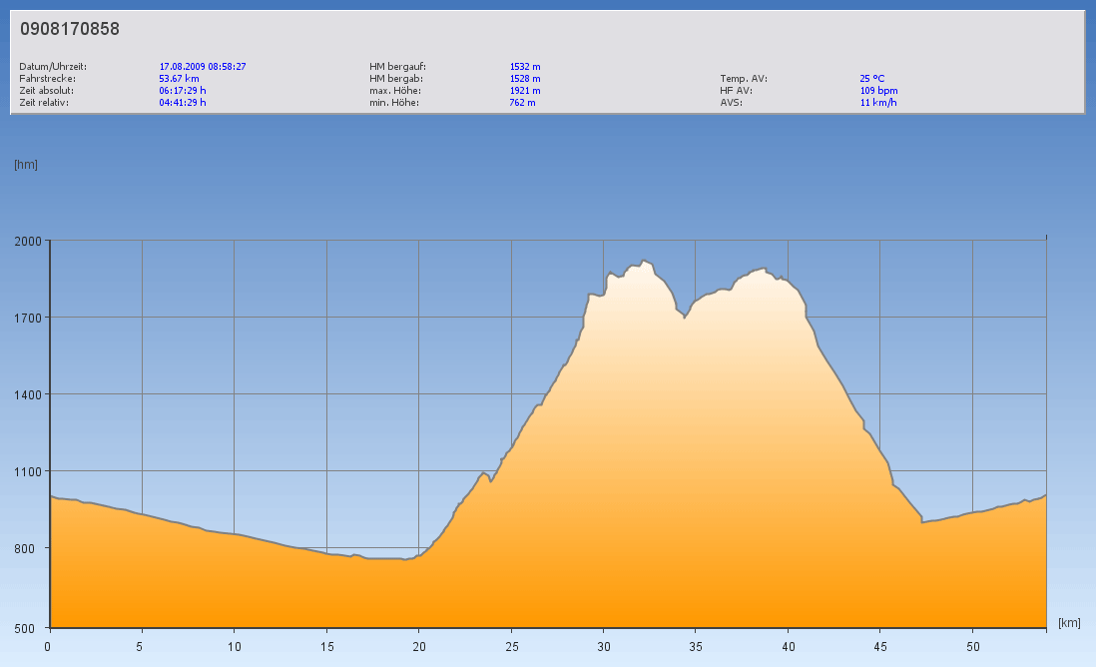
Task: Click the Fahrstrecke value 53.67 km
Action: [179, 78]
